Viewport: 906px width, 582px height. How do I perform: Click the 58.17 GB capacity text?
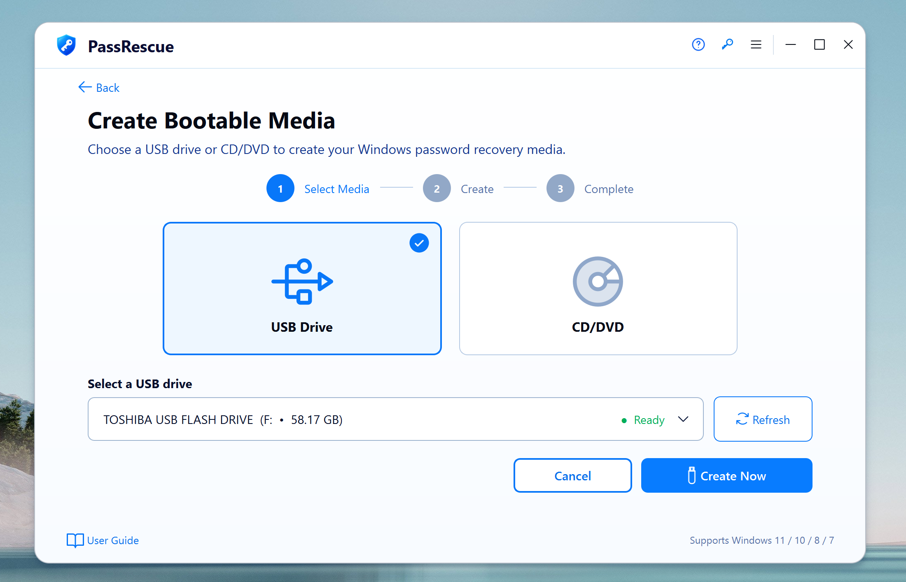(x=316, y=419)
